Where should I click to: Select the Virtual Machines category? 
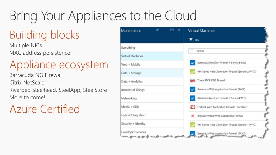point(152,56)
